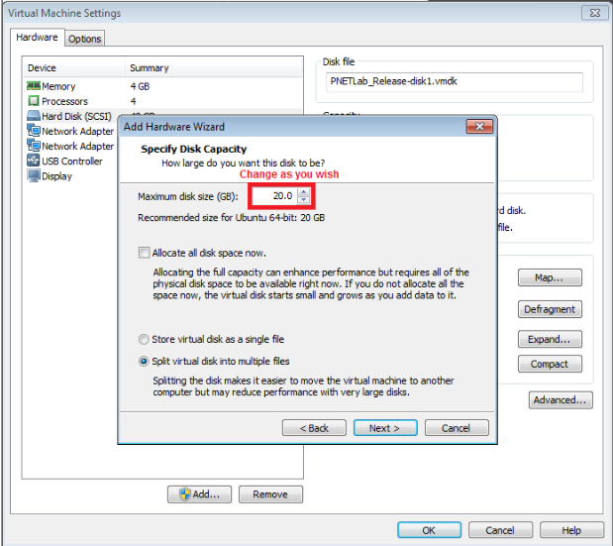
Task: Select the Display device icon
Action: point(34,176)
